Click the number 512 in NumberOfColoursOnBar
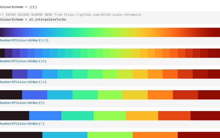Screen dimensions: 220x138 click(44, 41)
